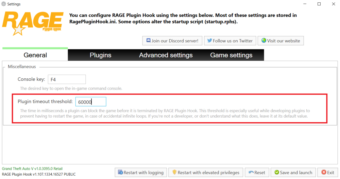This screenshot has height=179, width=340.
Task: Click the Settings window title icon
Action: point(4,4)
